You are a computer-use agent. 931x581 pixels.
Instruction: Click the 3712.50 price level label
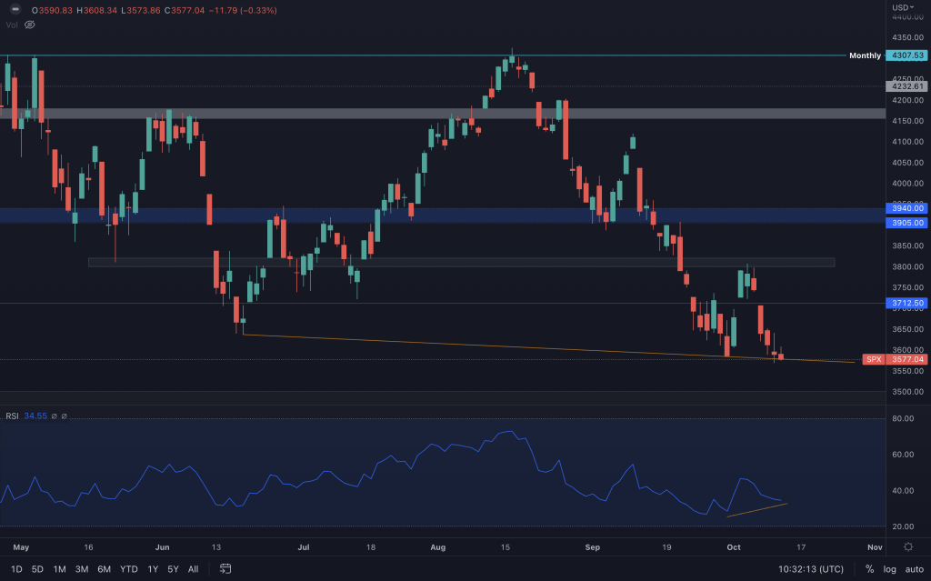pos(906,303)
